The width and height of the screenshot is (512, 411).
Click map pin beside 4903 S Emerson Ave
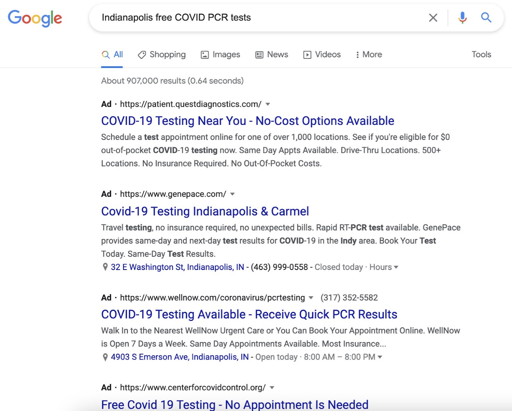[x=105, y=357]
